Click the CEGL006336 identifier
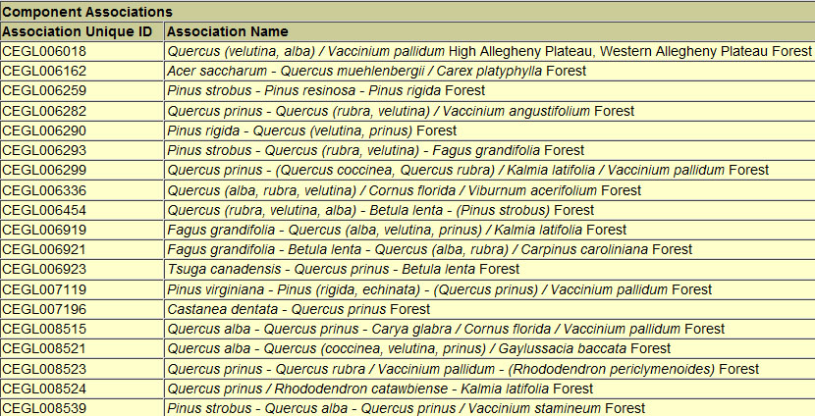 pos(44,190)
